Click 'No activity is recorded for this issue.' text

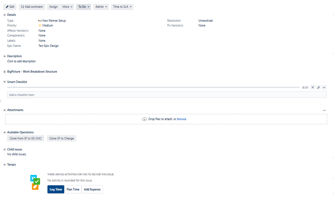click(x=70, y=180)
